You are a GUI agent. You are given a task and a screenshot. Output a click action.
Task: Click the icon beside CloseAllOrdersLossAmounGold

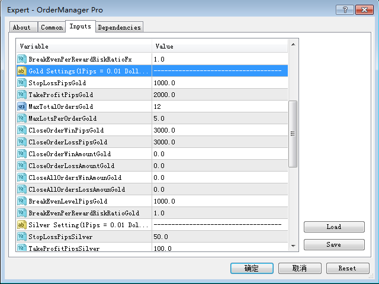click(22, 189)
